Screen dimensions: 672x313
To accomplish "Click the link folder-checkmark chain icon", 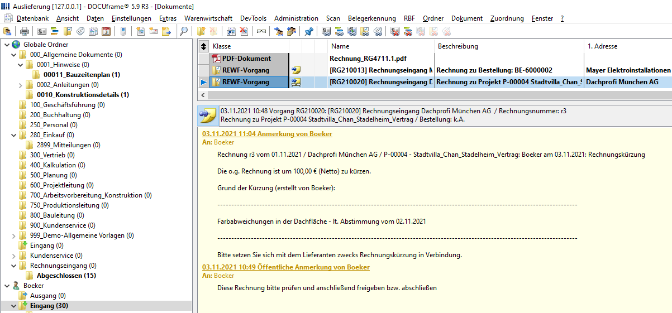I will click(365, 31).
